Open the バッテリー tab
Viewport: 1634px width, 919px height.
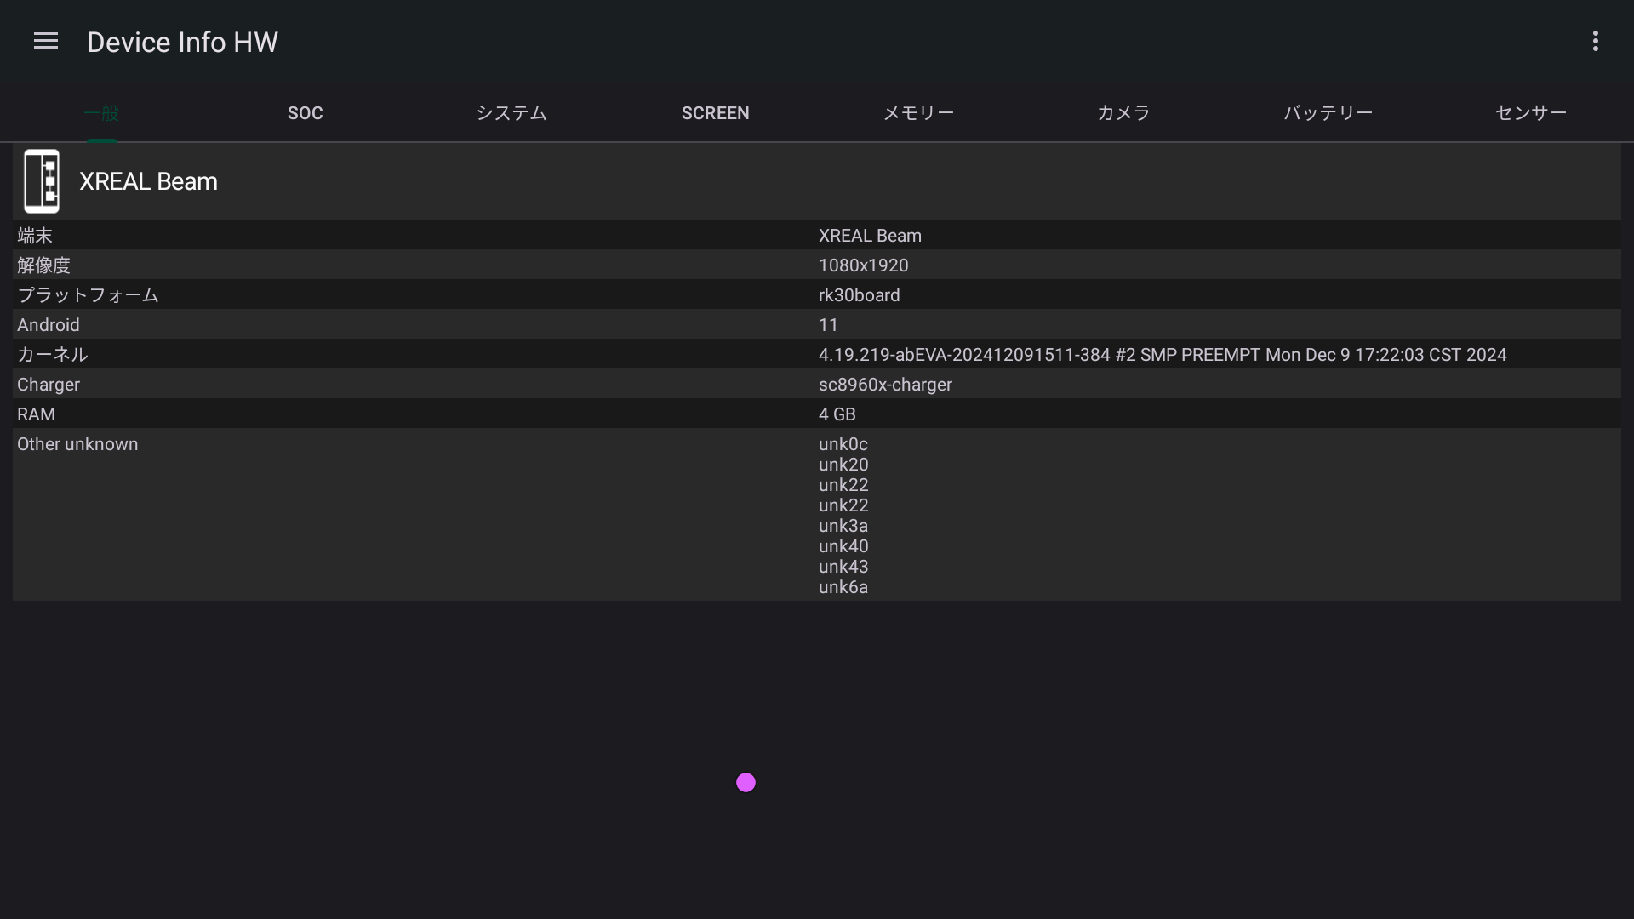pyautogui.click(x=1328, y=113)
